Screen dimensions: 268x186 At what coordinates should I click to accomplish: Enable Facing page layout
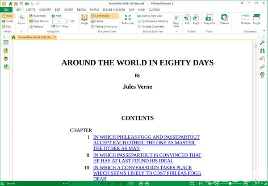coord(97,21)
